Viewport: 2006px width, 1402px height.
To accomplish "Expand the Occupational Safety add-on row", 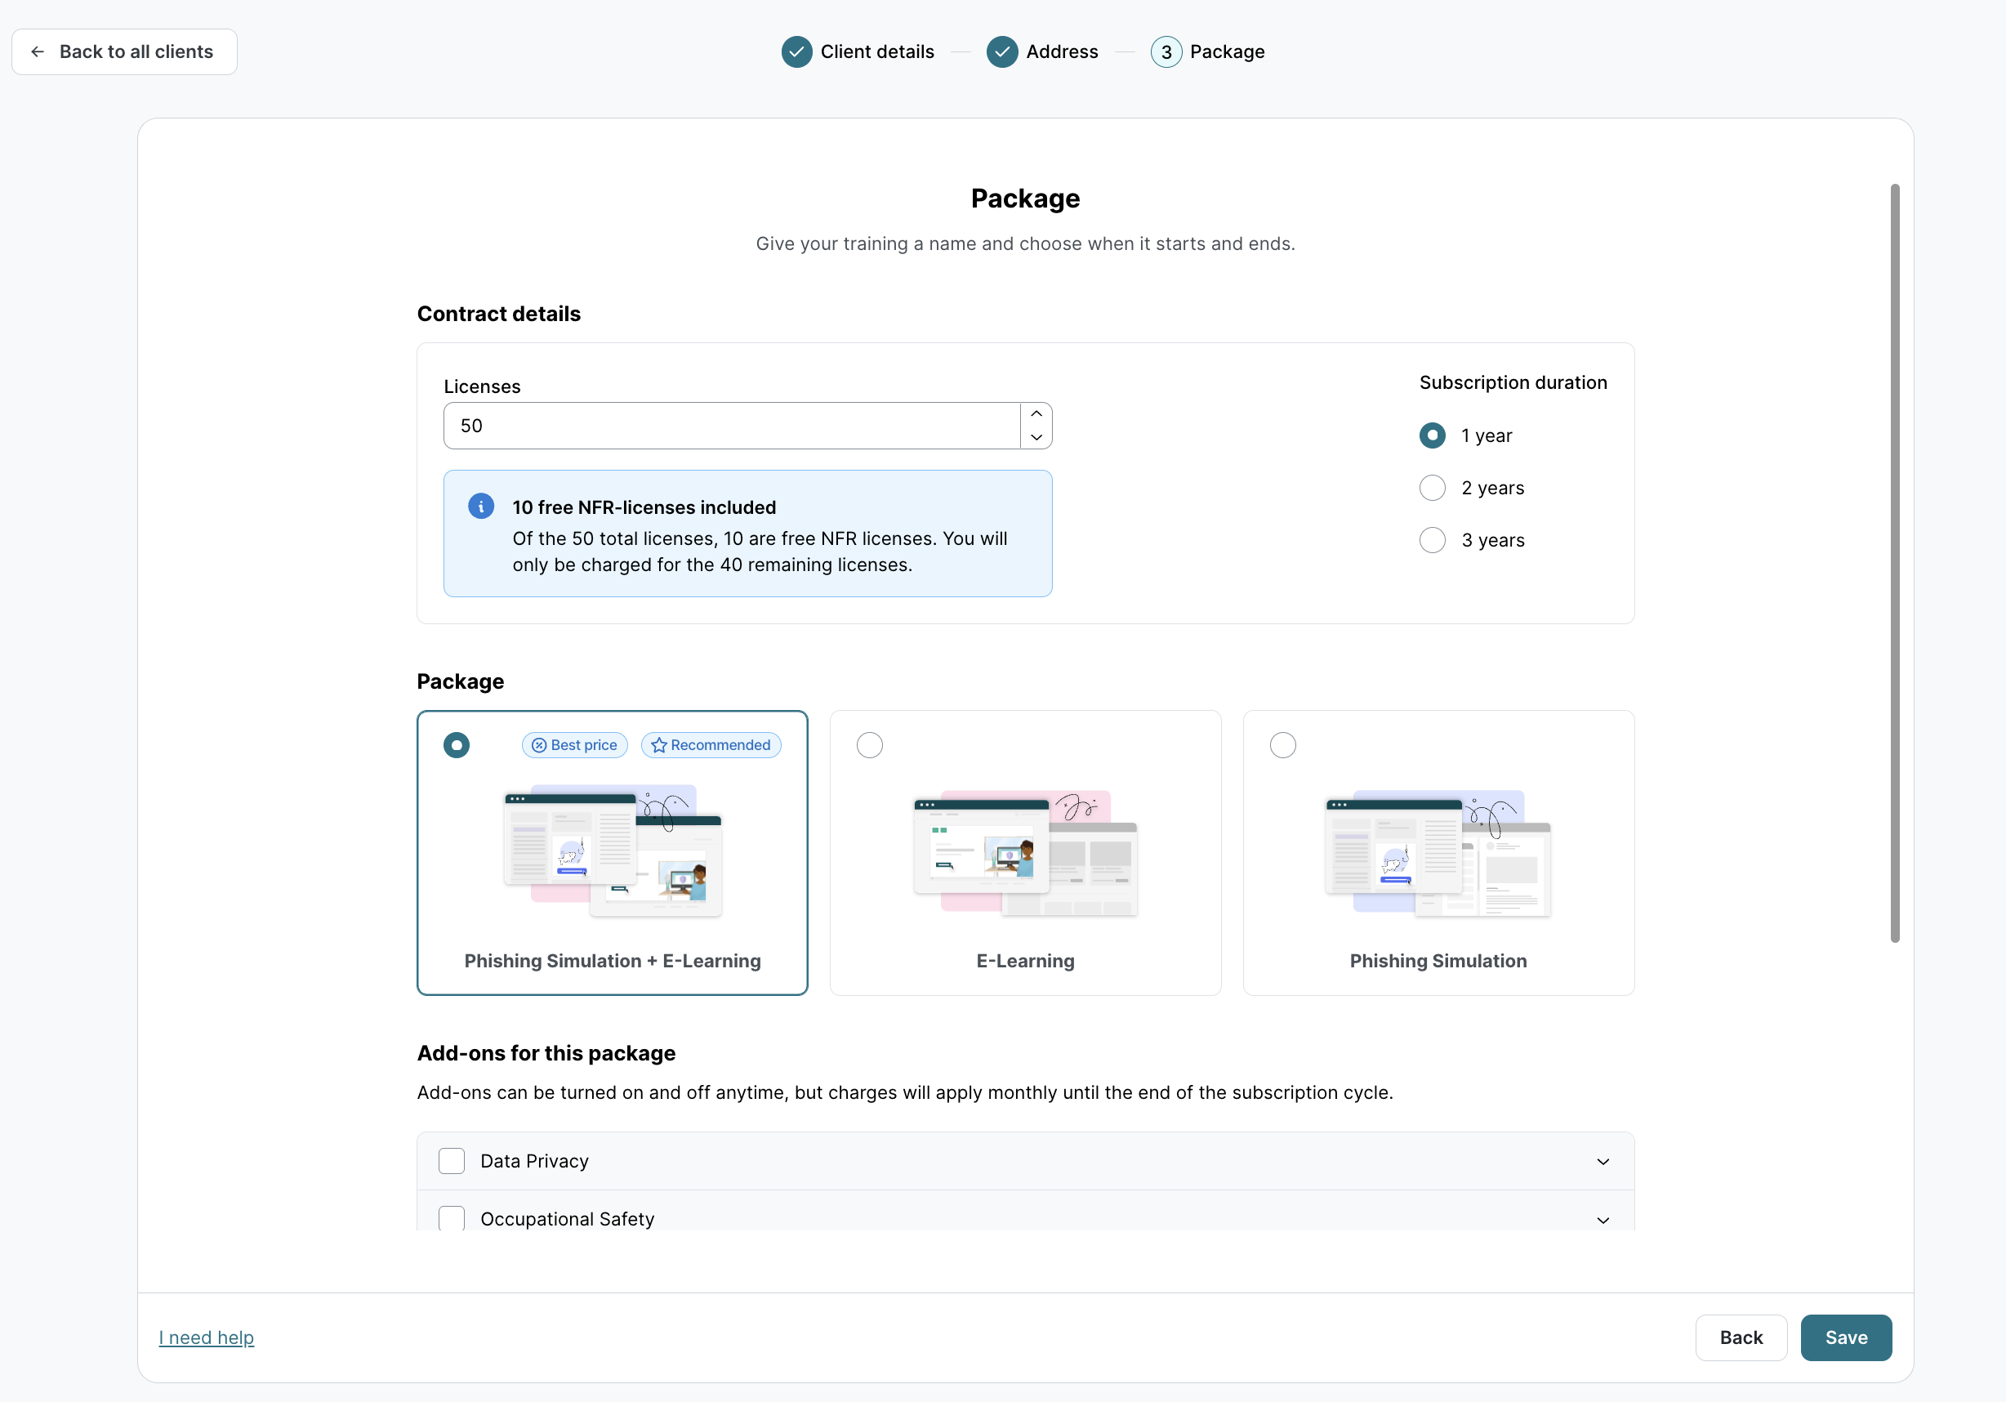I will [1603, 1219].
